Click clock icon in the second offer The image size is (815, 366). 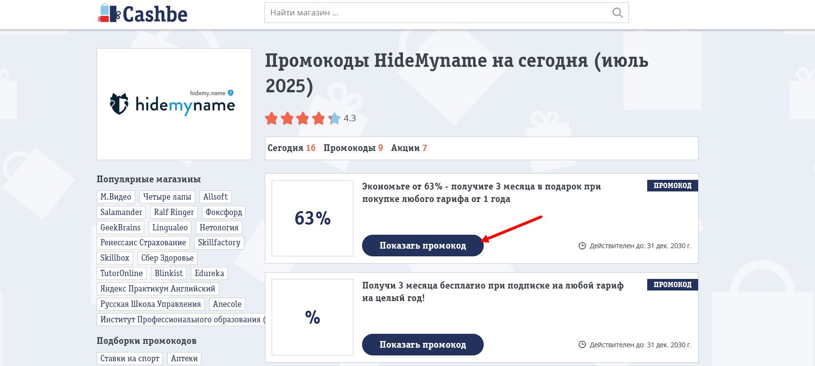coord(582,345)
